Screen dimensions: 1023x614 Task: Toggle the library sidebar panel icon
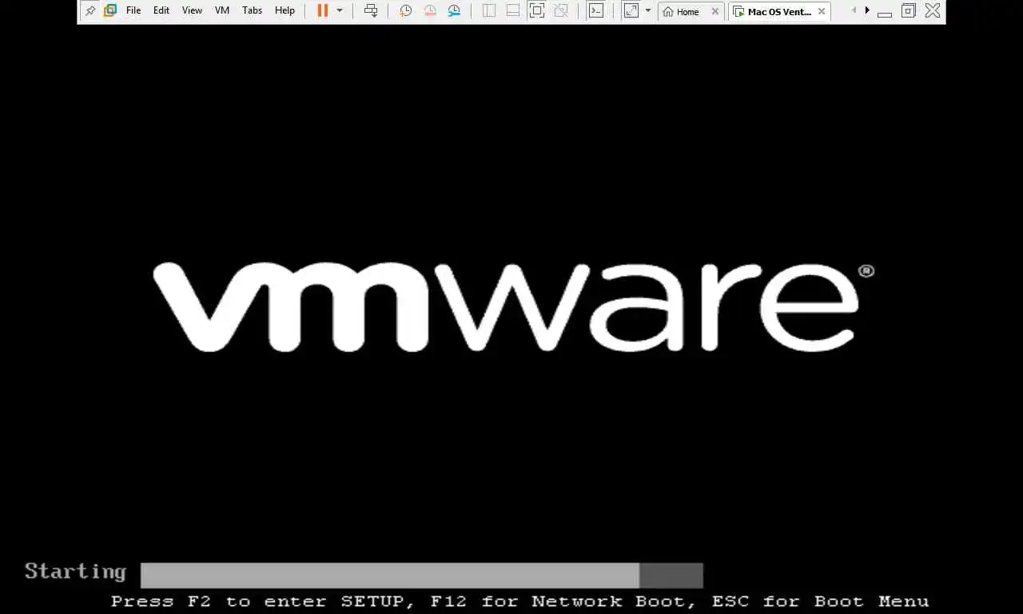pos(489,11)
